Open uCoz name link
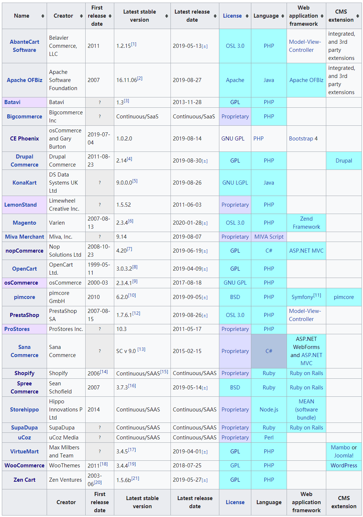This screenshot has width=363, height=517. pos(25,438)
